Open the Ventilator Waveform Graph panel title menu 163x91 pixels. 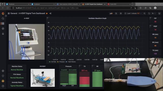click(x=97, y=18)
